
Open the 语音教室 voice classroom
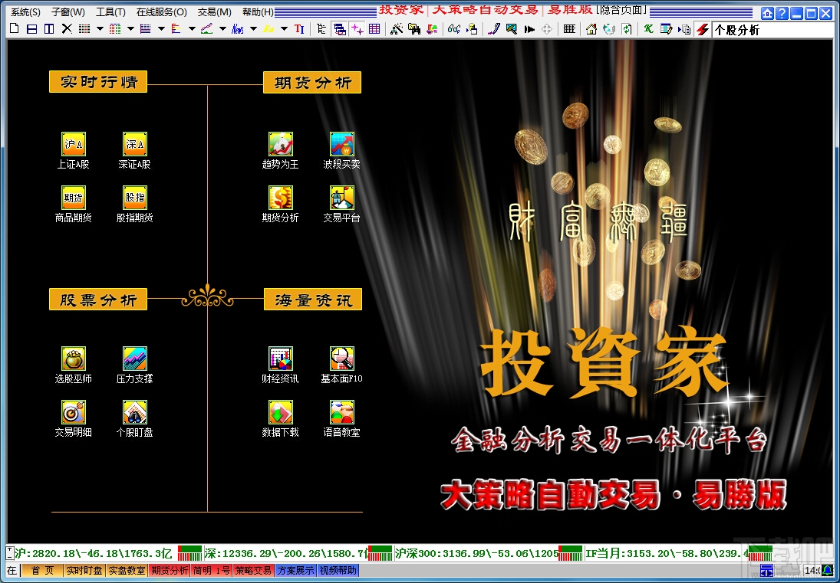(x=342, y=419)
